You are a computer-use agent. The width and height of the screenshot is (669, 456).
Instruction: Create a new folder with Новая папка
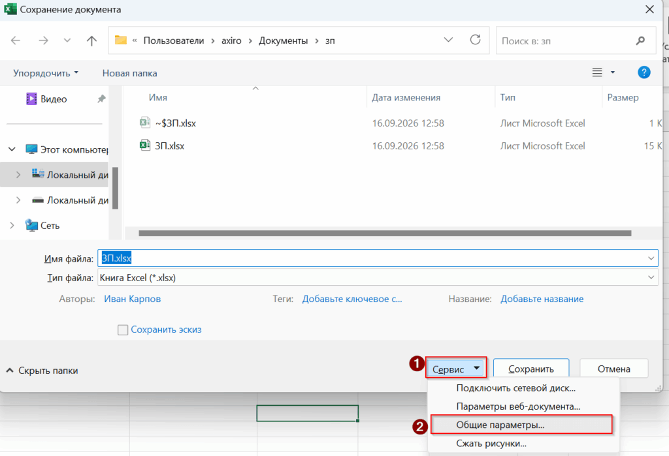[x=130, y=73]
